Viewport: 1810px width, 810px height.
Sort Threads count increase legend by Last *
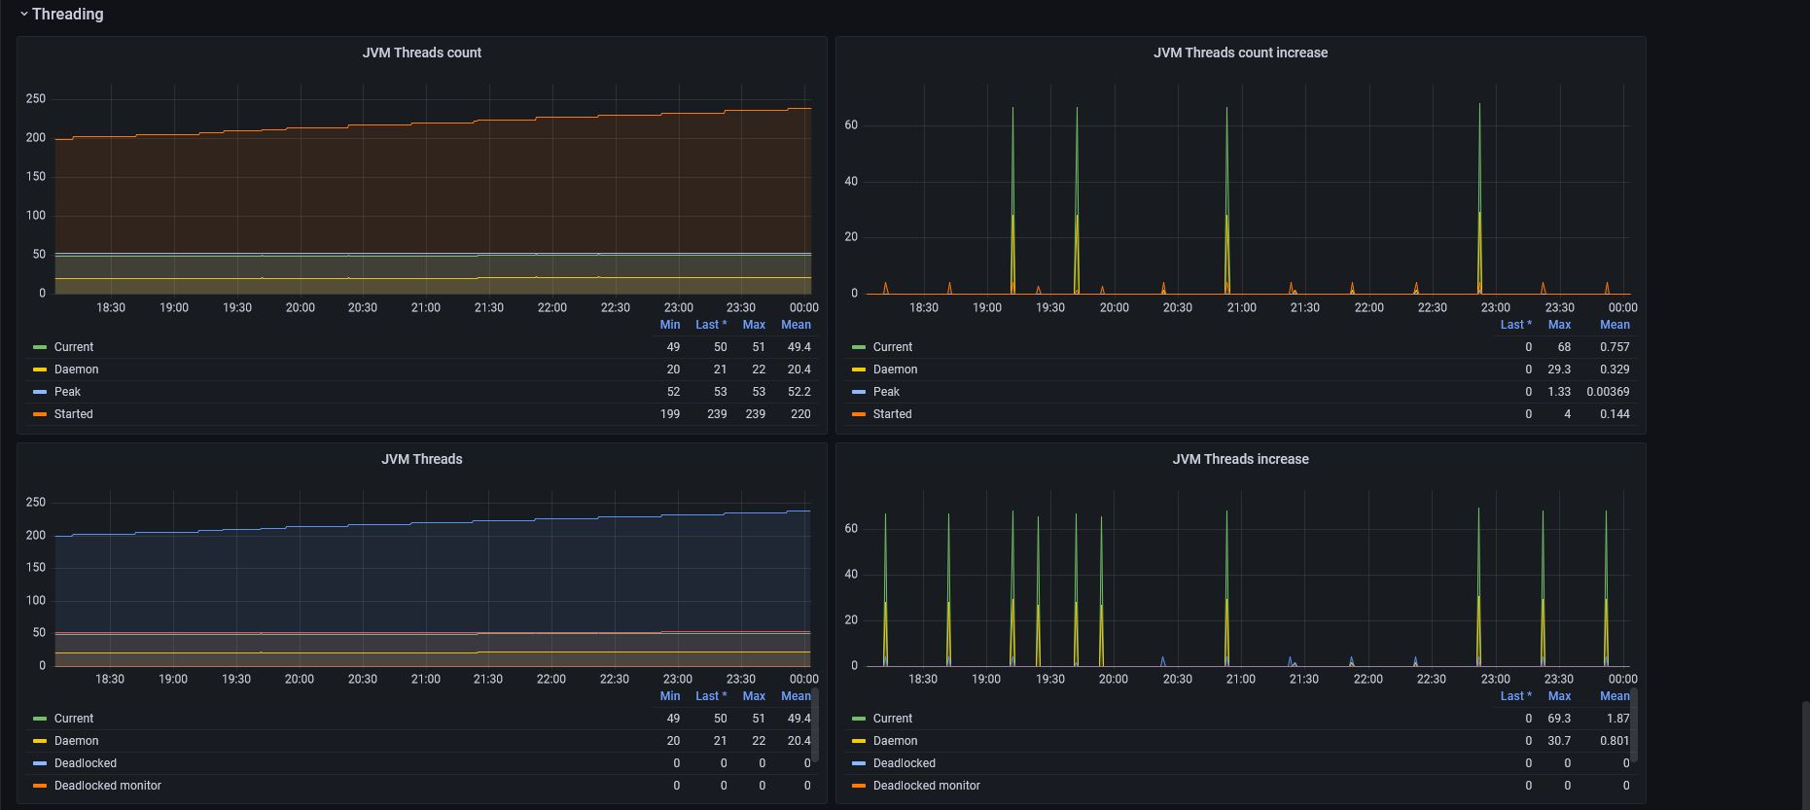1515,325
